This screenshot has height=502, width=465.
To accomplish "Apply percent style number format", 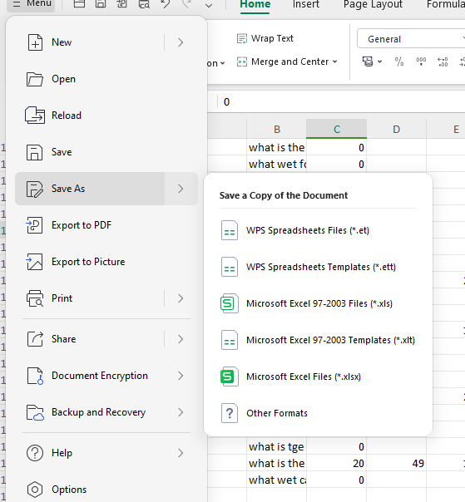I will 399,62.
